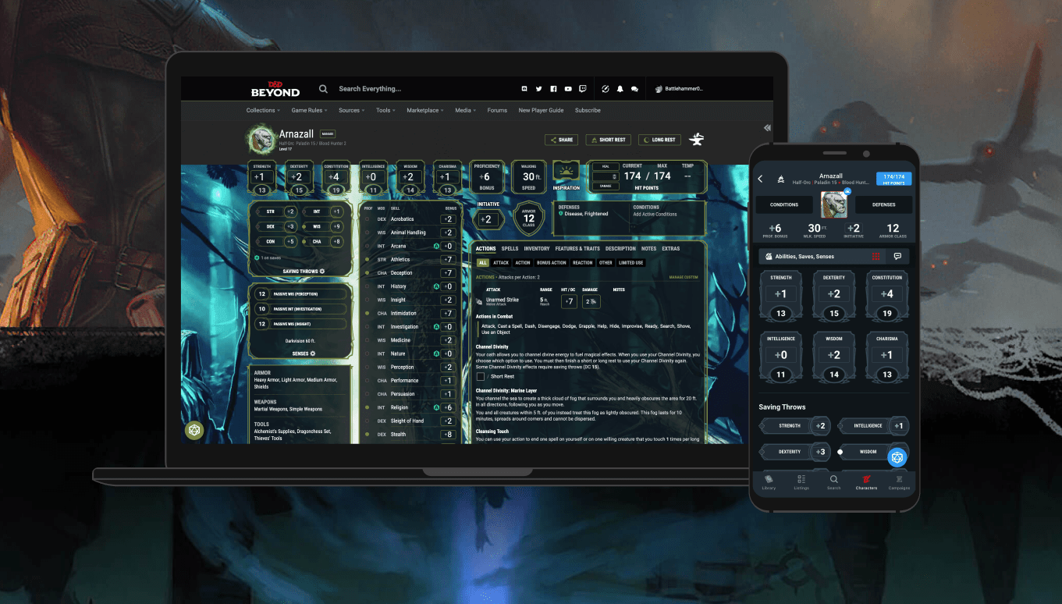Viewport: 1062px width, 604px height.
Task: Tap the red grid icon on phone
Action: tap(876, 256)
